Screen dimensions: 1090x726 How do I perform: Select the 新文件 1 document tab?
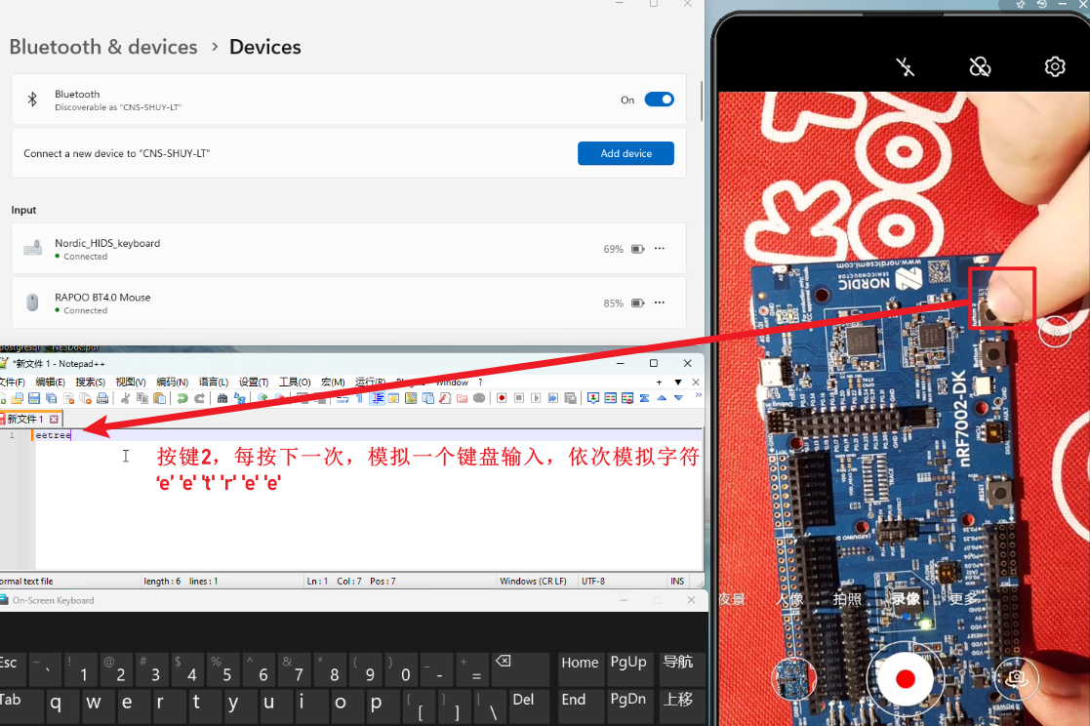[x=25, y=419]
